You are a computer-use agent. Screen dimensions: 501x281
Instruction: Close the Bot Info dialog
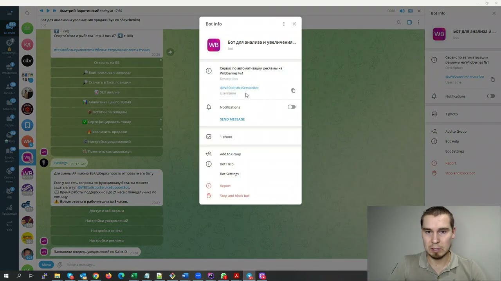click(294, 24)
